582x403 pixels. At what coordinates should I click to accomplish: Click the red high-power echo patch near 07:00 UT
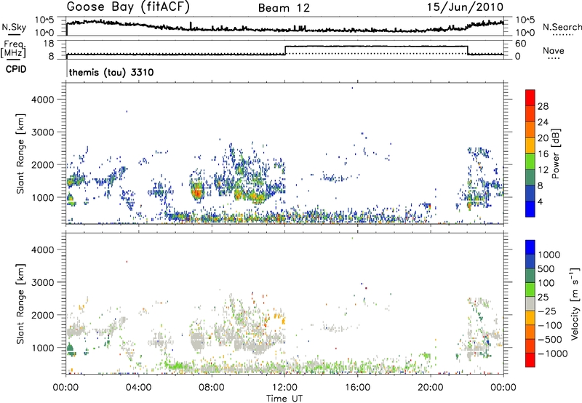(196, 191)
